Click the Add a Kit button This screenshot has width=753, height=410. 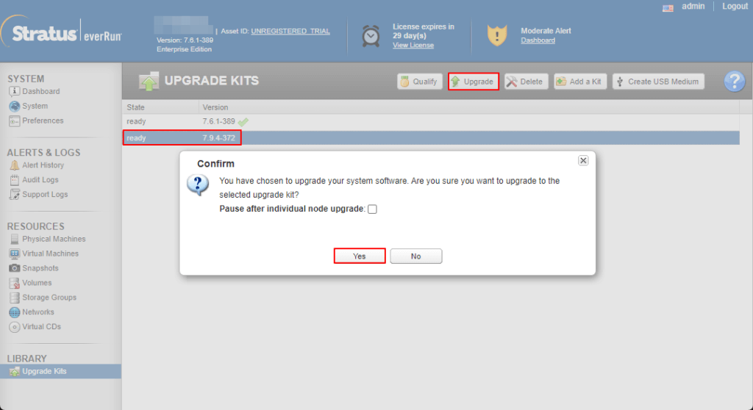[580, 82]
